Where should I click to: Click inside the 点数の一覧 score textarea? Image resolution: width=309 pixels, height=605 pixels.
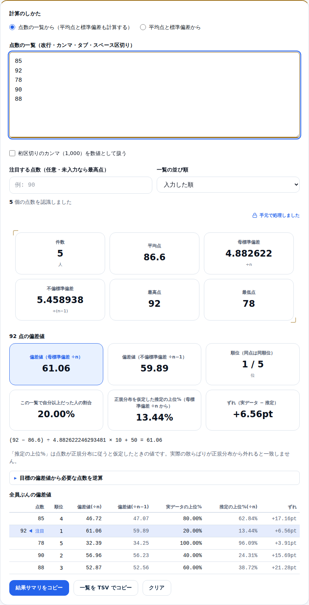[154, 95]
